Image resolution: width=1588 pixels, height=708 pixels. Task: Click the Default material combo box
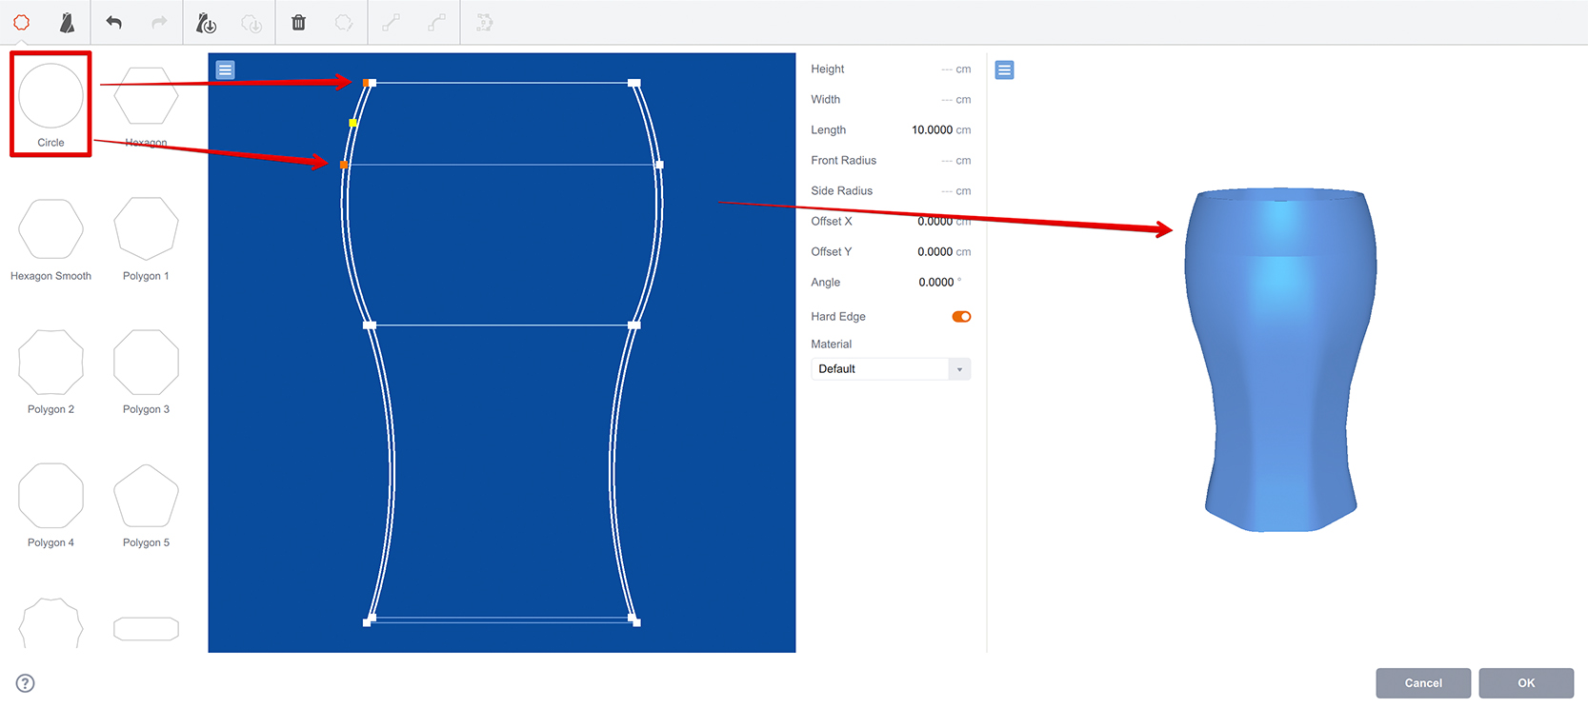[891, 369]
